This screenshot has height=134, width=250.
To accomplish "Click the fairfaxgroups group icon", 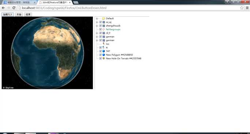I will click(x=104, y=29).
